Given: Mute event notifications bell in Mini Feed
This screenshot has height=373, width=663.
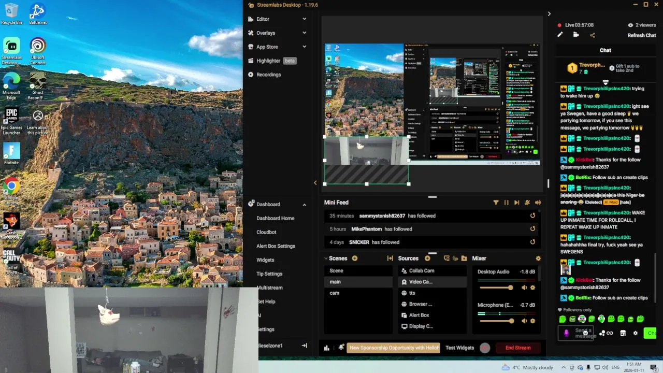Looking at the screenshot, I should pos(527,203).
